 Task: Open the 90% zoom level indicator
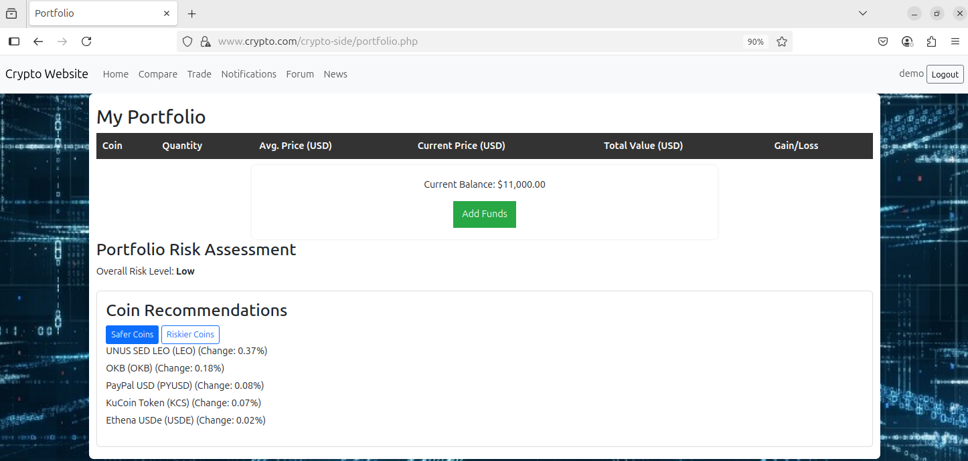755,41
